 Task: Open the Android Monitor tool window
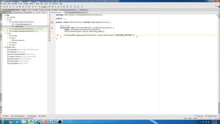pyautogui.click(x=18, y=116)
